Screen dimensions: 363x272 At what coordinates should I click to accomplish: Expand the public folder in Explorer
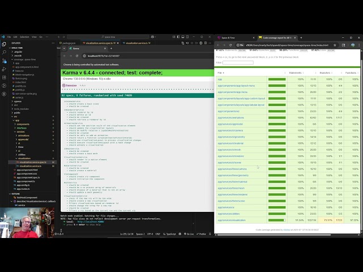(x=17, y=113)
